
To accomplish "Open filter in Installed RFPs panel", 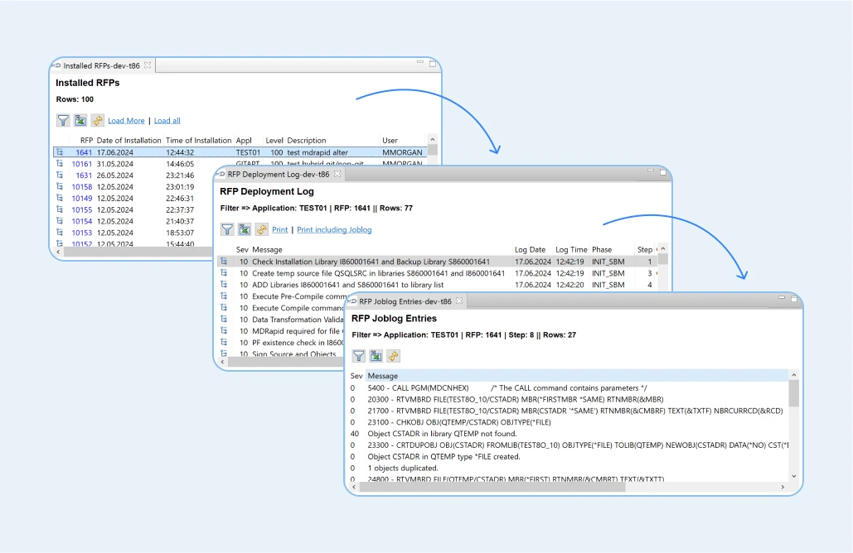I will [63, 121].
